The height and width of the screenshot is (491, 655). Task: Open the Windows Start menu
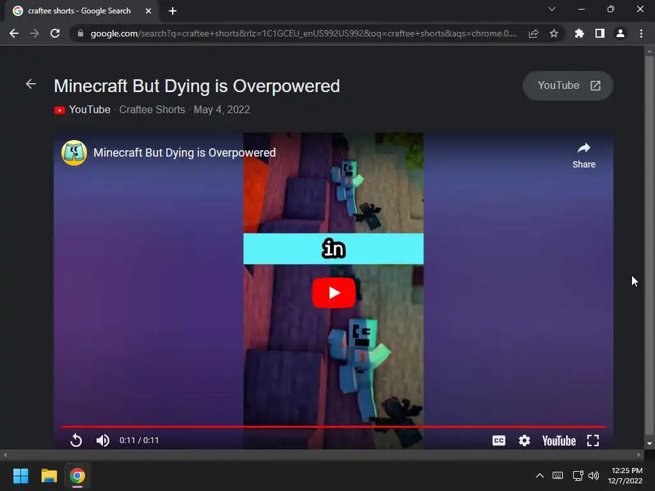20,476
